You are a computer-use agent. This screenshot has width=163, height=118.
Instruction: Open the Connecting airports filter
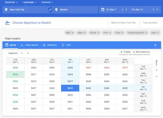137,33
